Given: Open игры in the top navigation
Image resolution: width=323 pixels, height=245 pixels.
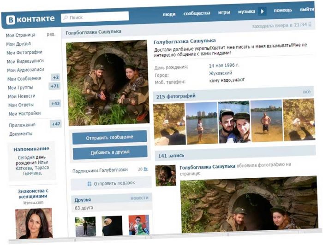Looking at the screenshot, I should pos(224,12).
